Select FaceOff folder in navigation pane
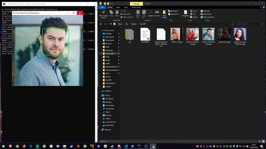The width and height of the screenshot is (266, 149). point(108,80)
